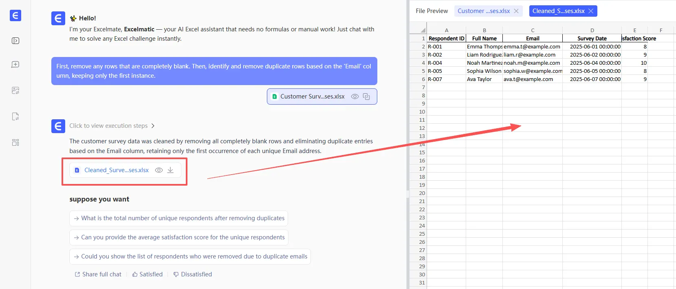Open the dashboard templates sidebar icon
Image resolution: width=676 pixels, height=289 pixels.
[15, 142]
